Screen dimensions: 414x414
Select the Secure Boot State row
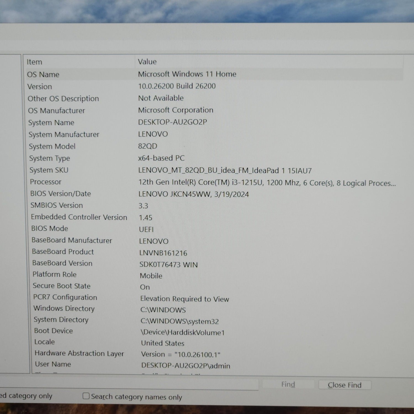(x=62, y=286)
